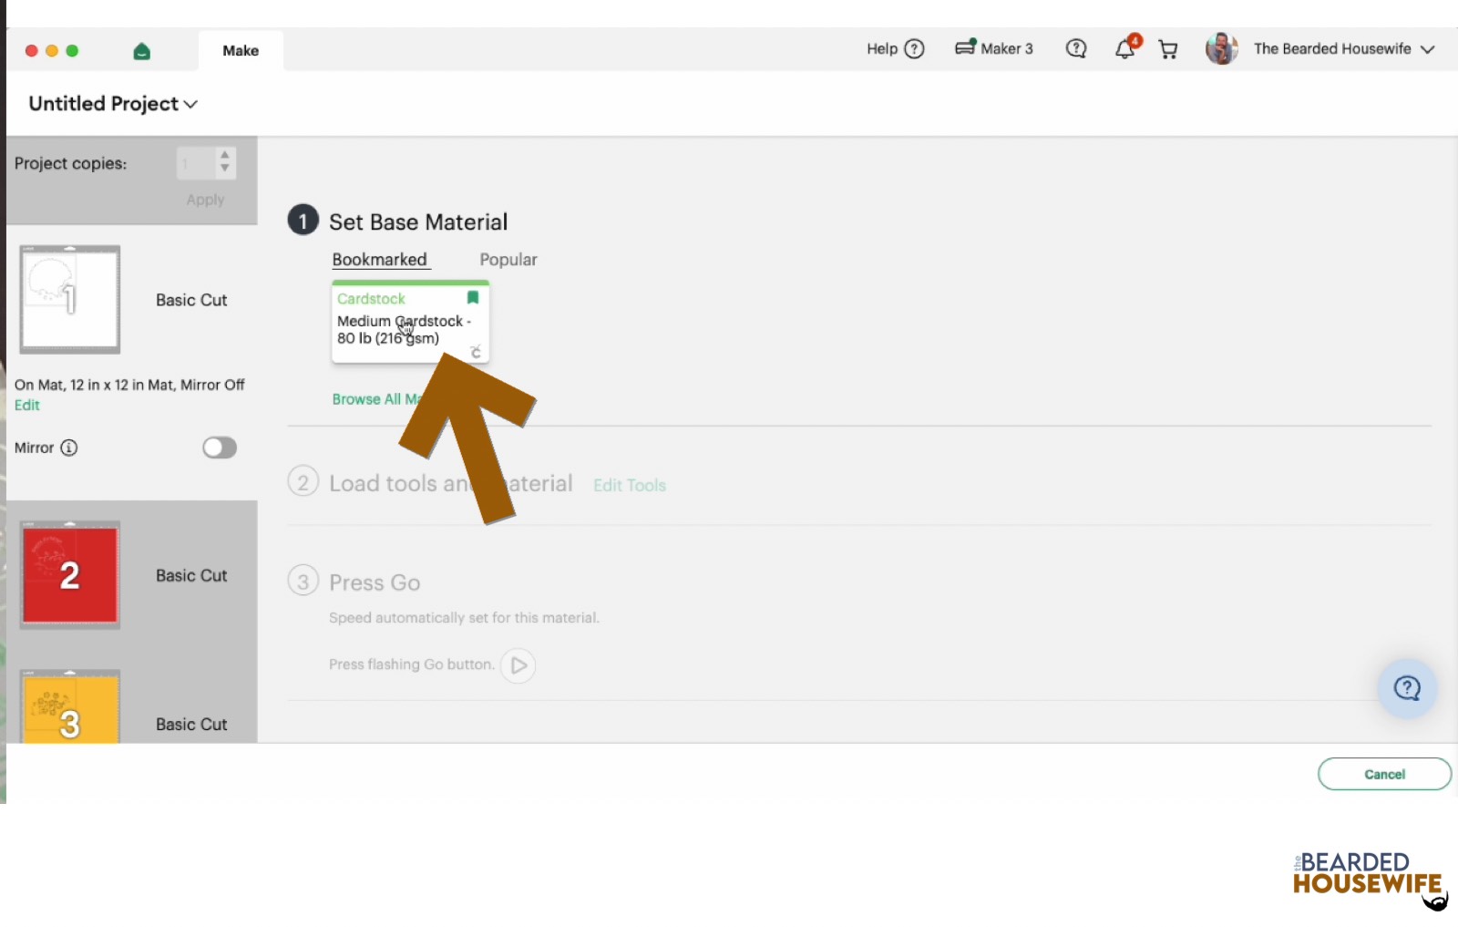Select yellow mat 3 thumbnail
Screen dimensions: 1458x927
click(70, 707)
